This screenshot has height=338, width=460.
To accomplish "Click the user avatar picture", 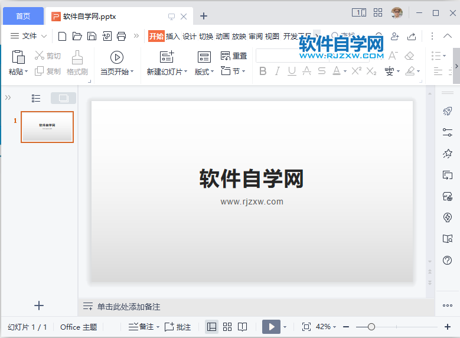I will [x=397, y=13].
